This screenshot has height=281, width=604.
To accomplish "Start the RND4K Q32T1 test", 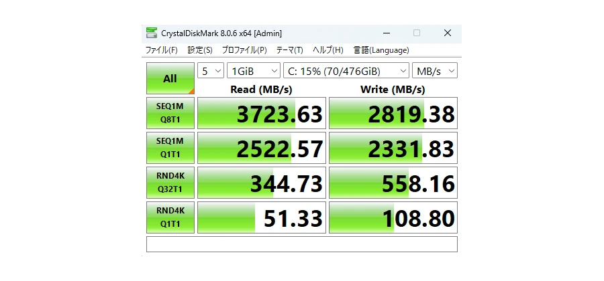I will tap(170, 183).
